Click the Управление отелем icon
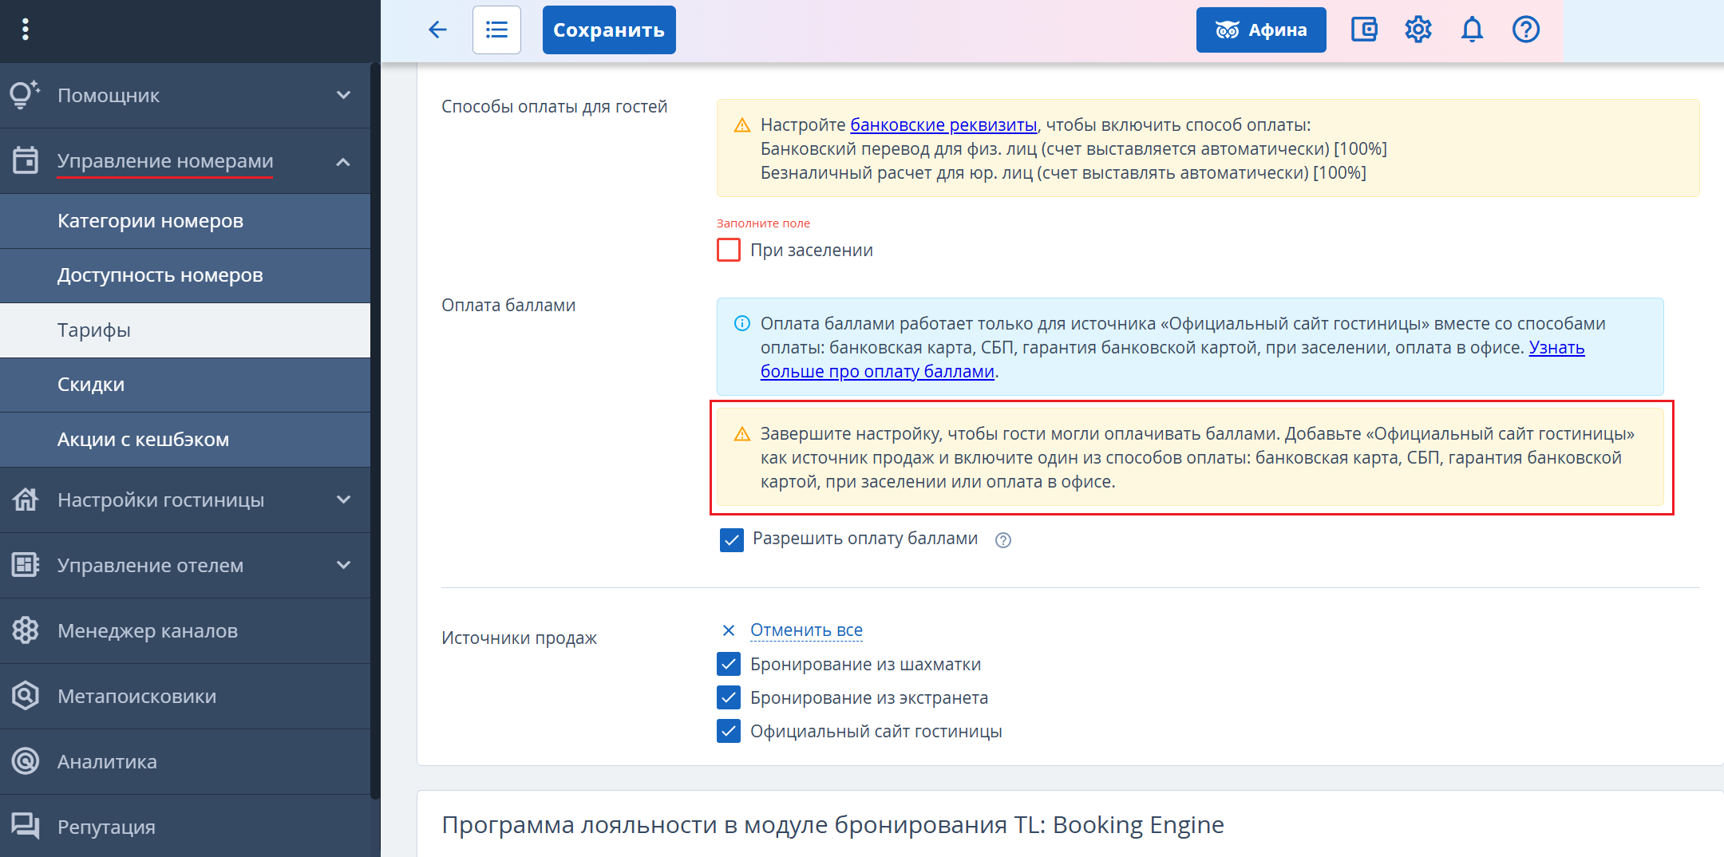 tap(26, 565)
